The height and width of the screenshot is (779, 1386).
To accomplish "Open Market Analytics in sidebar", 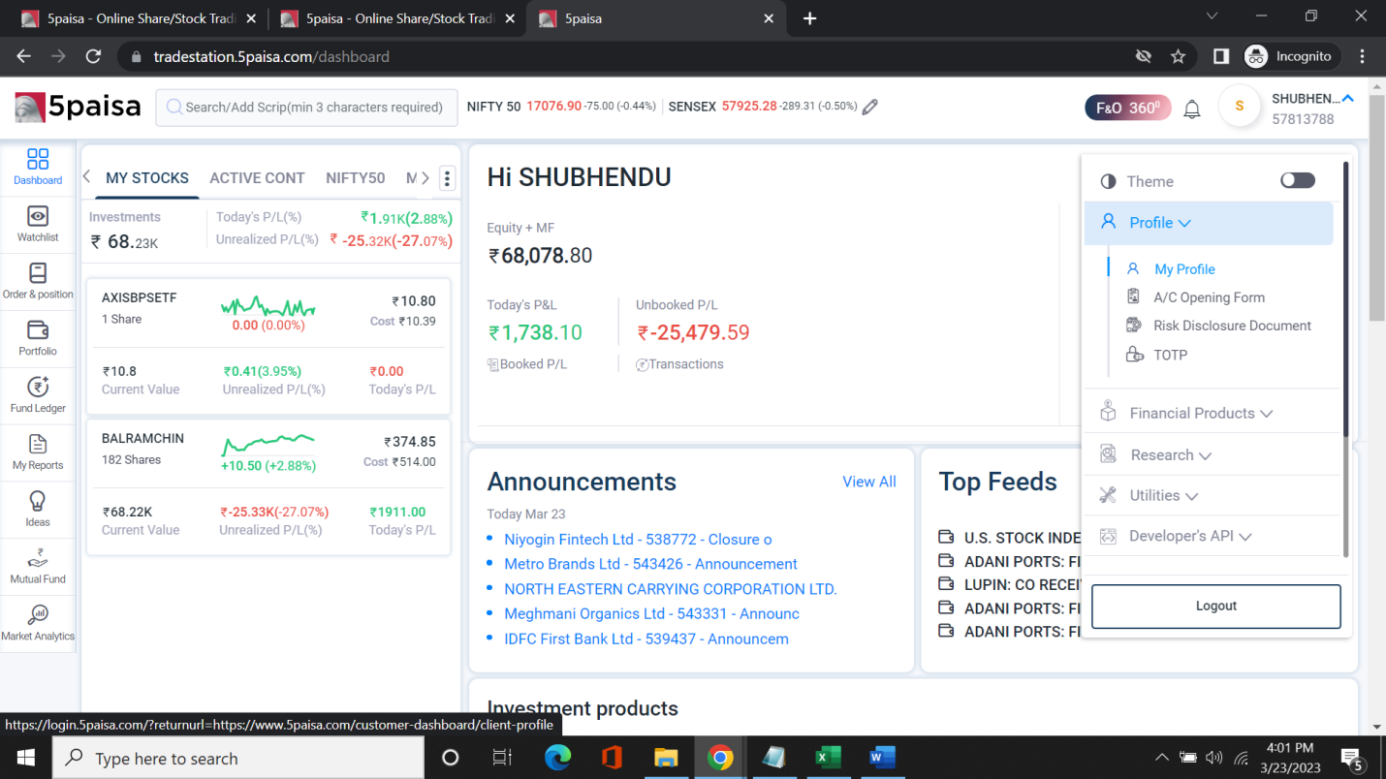I will click(38, 623).
